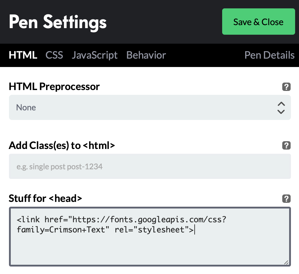Open help for HTML Preprocessor
This screenshot has width=299, height=274.
(286, 87)
